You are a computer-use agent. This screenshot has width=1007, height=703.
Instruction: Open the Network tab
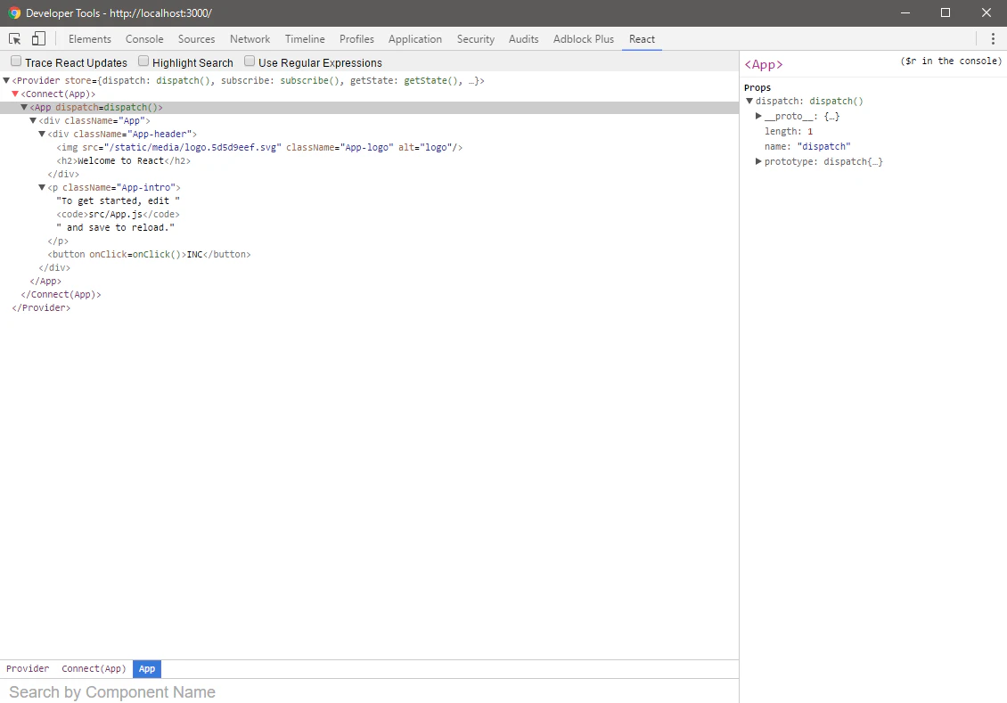pyautogui.click(x=250, y=39)
